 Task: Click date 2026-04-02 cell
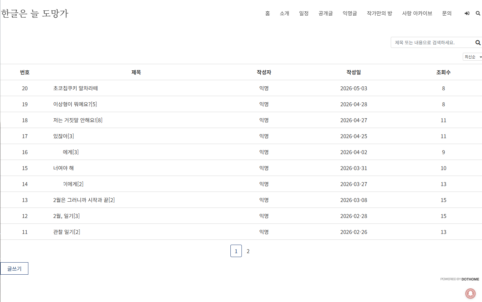click(354, 152)
